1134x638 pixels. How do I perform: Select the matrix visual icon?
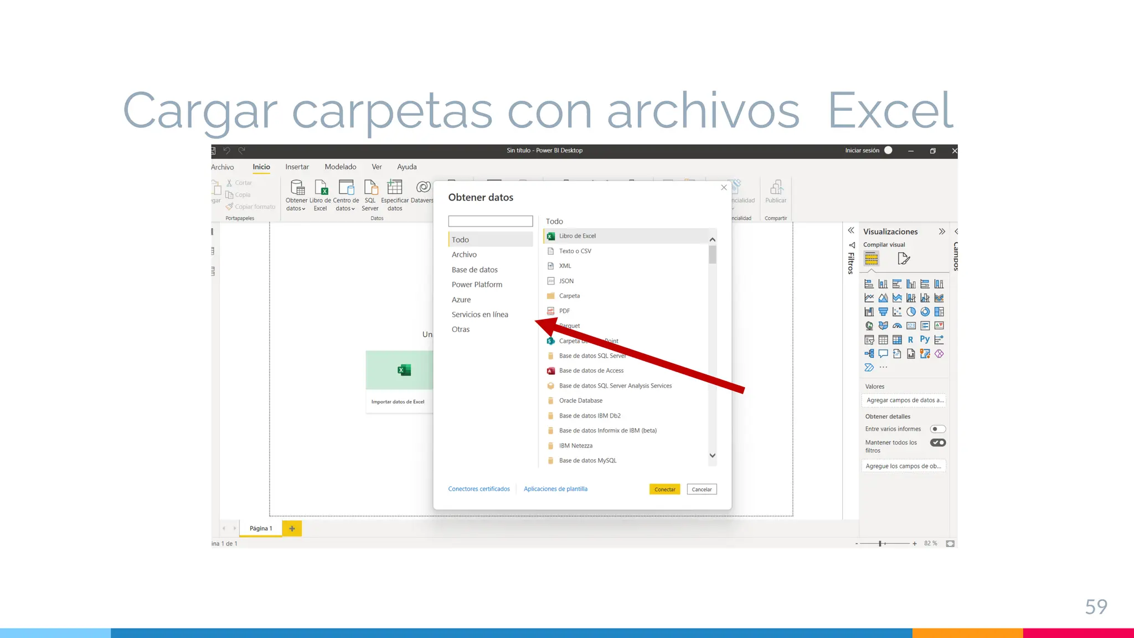897,339
